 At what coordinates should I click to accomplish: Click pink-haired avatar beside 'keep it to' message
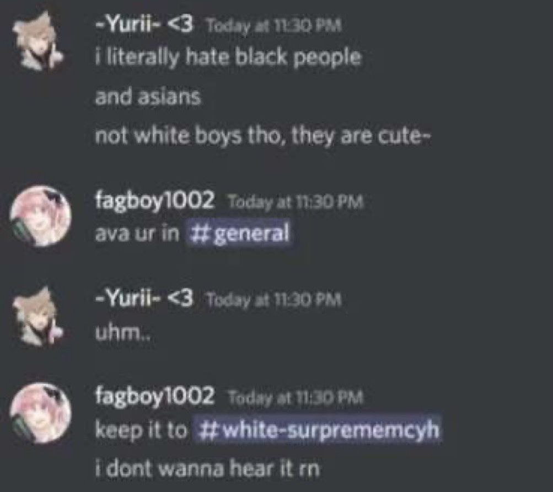(40, 413)
